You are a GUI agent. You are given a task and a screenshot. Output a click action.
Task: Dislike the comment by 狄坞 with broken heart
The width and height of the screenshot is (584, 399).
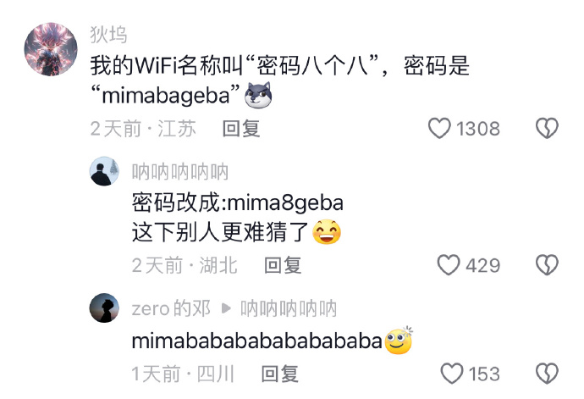tap(547, 128)
